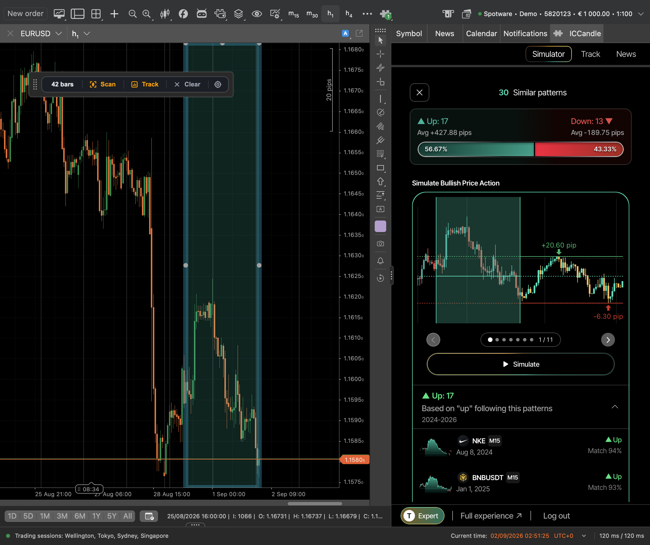Screen dimensions: 650x545
Task: Switch timeframe to h4
Action: tap(349, 13)
